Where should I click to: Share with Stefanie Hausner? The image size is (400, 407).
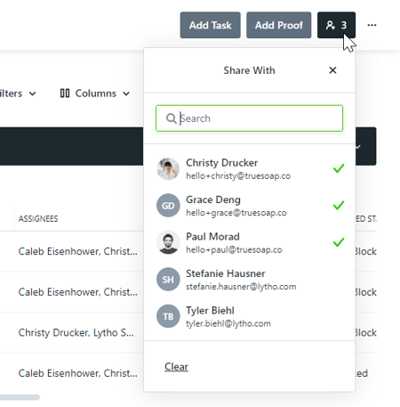pyautogui.click(x=249, y=280)
